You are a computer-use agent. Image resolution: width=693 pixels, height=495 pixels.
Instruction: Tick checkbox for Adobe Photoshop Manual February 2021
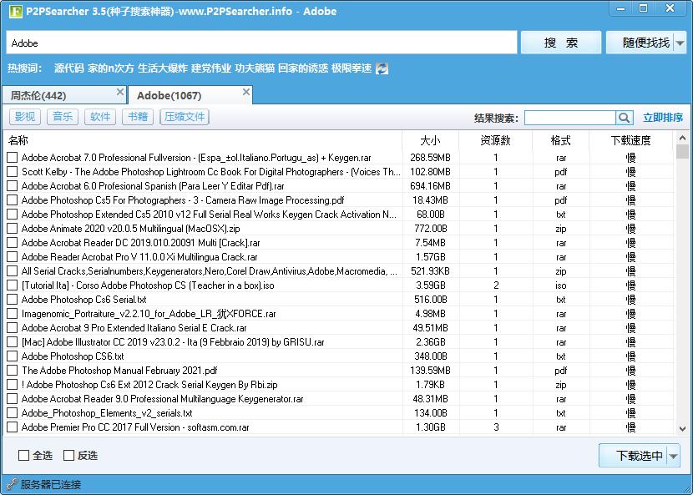tap(13, 371)
